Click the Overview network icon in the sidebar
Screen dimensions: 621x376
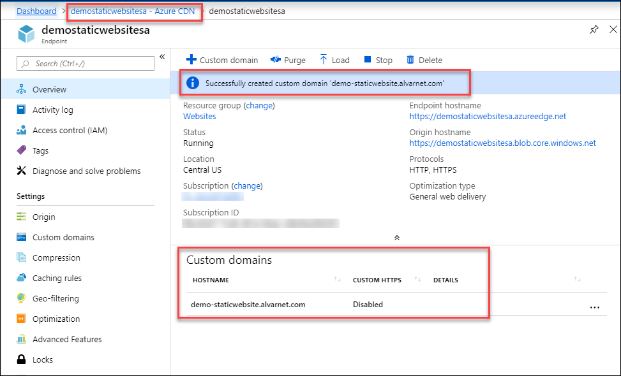point(22,89)
